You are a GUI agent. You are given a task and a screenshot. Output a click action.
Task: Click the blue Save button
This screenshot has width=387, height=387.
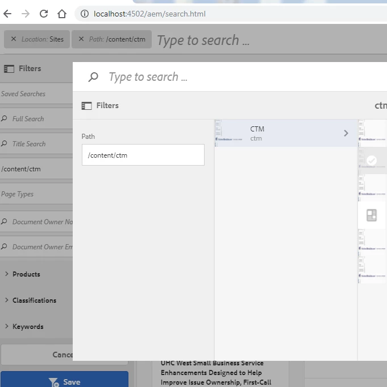pos(64,379)
